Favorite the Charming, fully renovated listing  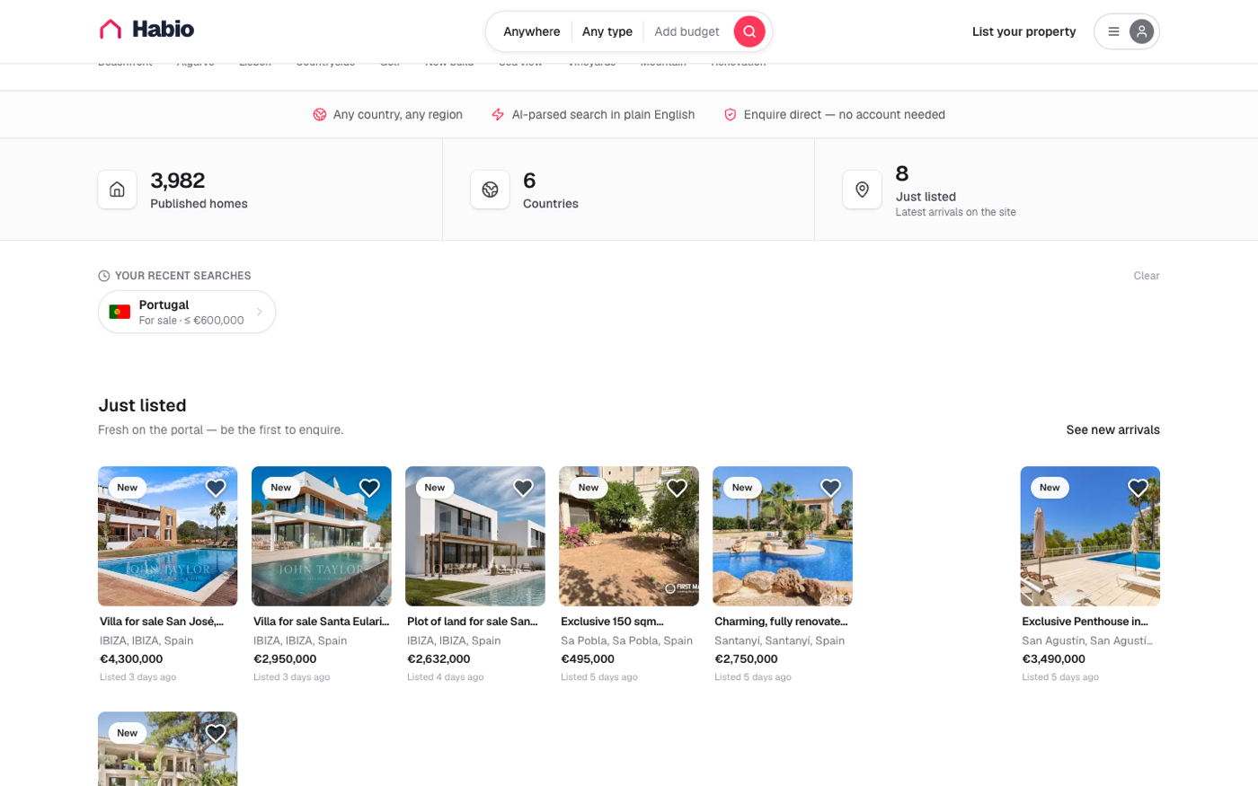tap(830, 488)
